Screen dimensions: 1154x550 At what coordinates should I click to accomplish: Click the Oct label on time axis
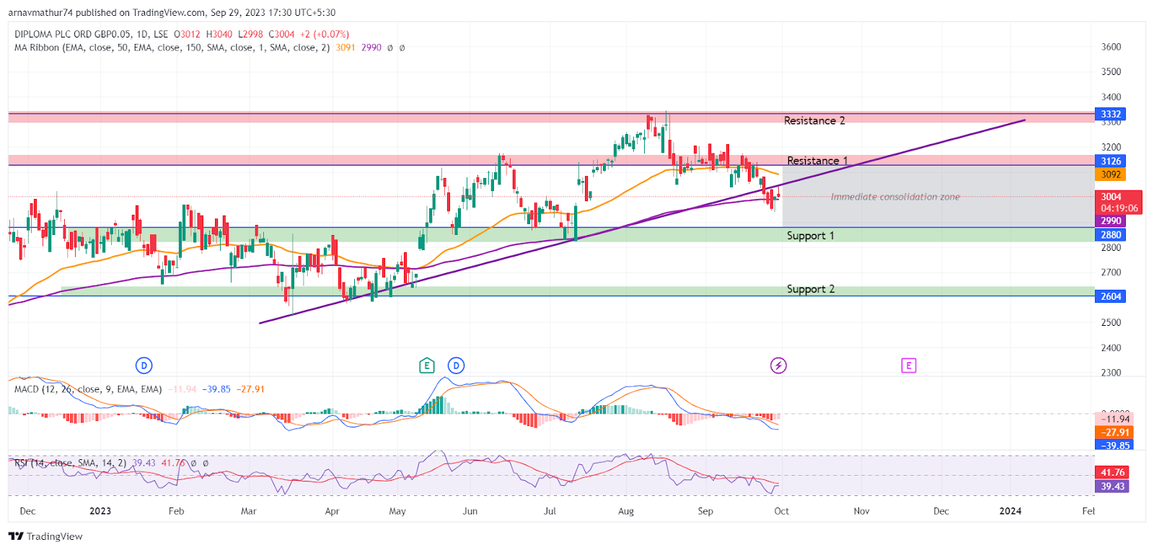pyautogui.click(x=782, y=511)
